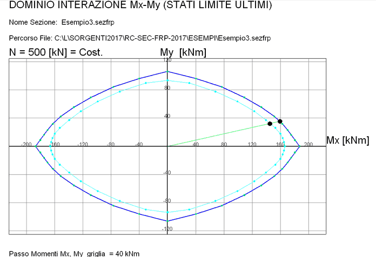Select the top vertex of the blue curve

[167, 71]
